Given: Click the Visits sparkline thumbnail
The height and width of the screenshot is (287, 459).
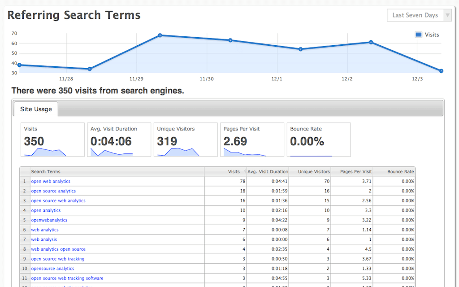Looking at the screenshot, I should point(45,152).
